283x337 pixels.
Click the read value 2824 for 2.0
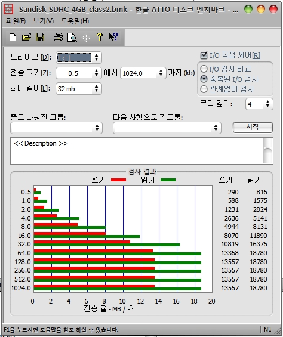click(260, 209)
